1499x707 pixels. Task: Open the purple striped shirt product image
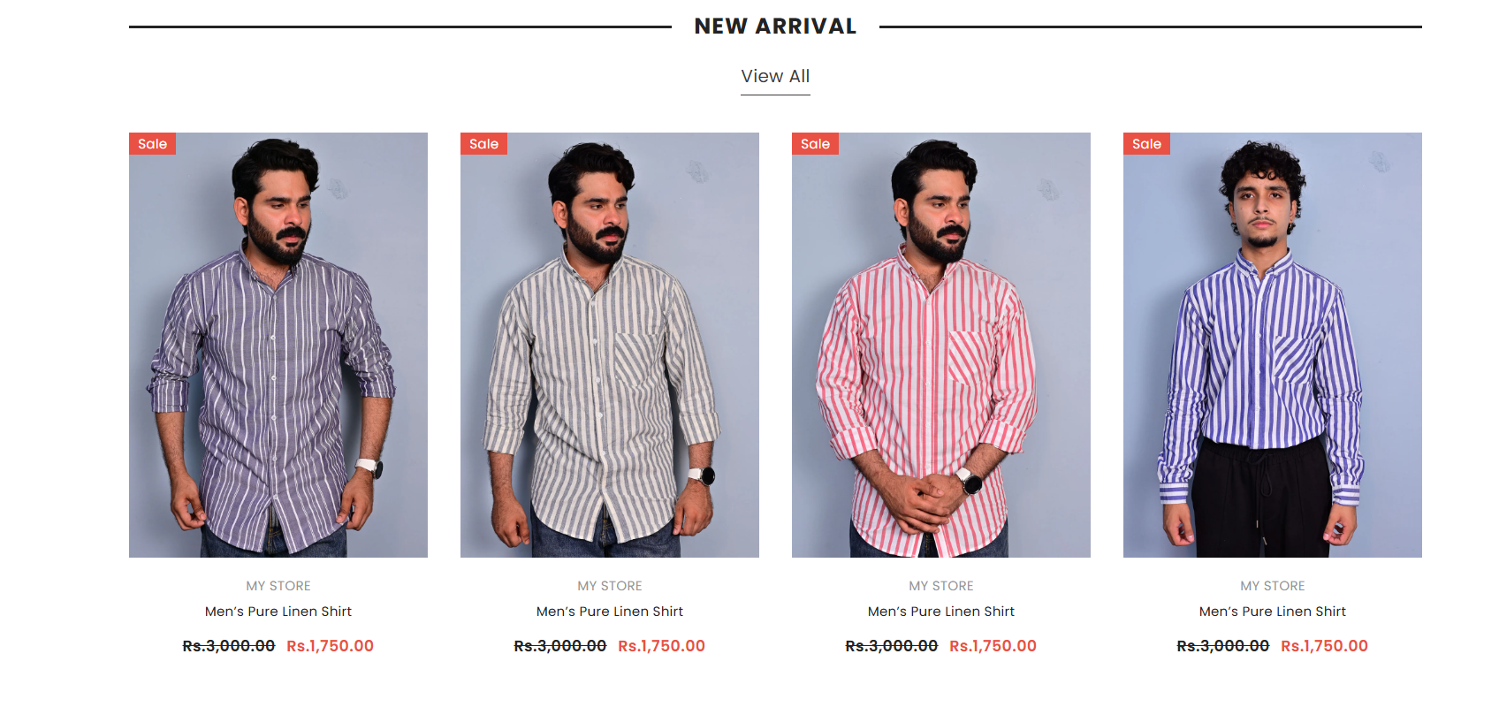coord(278,345)
